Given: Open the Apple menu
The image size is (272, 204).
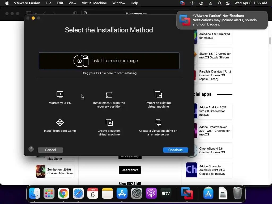Looking at the screenshot, I should point(7,3).
